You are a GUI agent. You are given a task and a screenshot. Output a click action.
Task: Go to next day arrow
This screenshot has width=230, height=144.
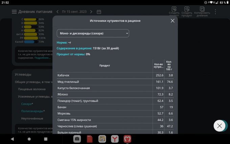pyautogui.click(x=91, y=12)
